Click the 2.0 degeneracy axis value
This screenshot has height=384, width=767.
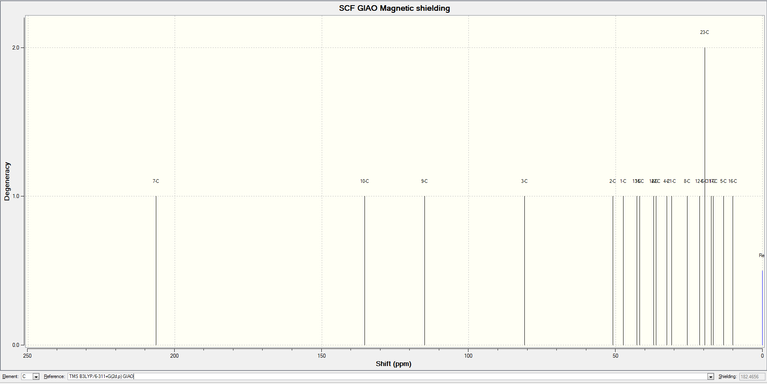(x=16, y=48)
